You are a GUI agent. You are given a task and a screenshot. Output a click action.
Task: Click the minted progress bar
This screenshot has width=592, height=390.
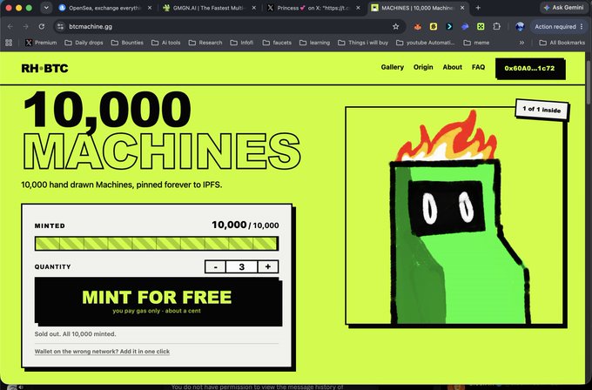(x=157, y=244)
